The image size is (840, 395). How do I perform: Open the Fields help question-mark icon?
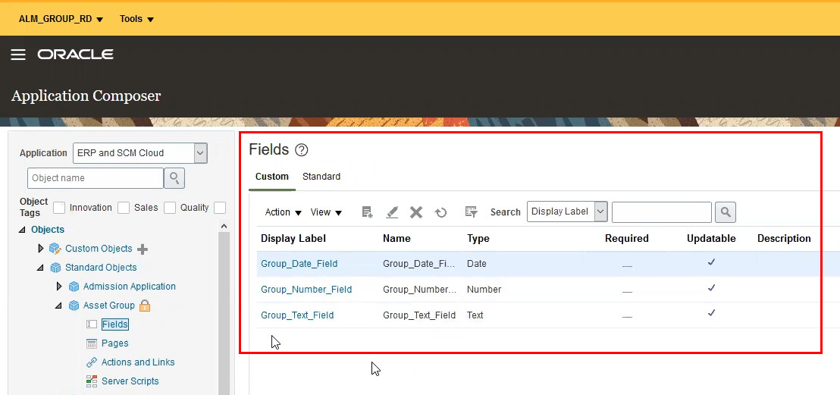pyautogui.click(x=302, y=150)
